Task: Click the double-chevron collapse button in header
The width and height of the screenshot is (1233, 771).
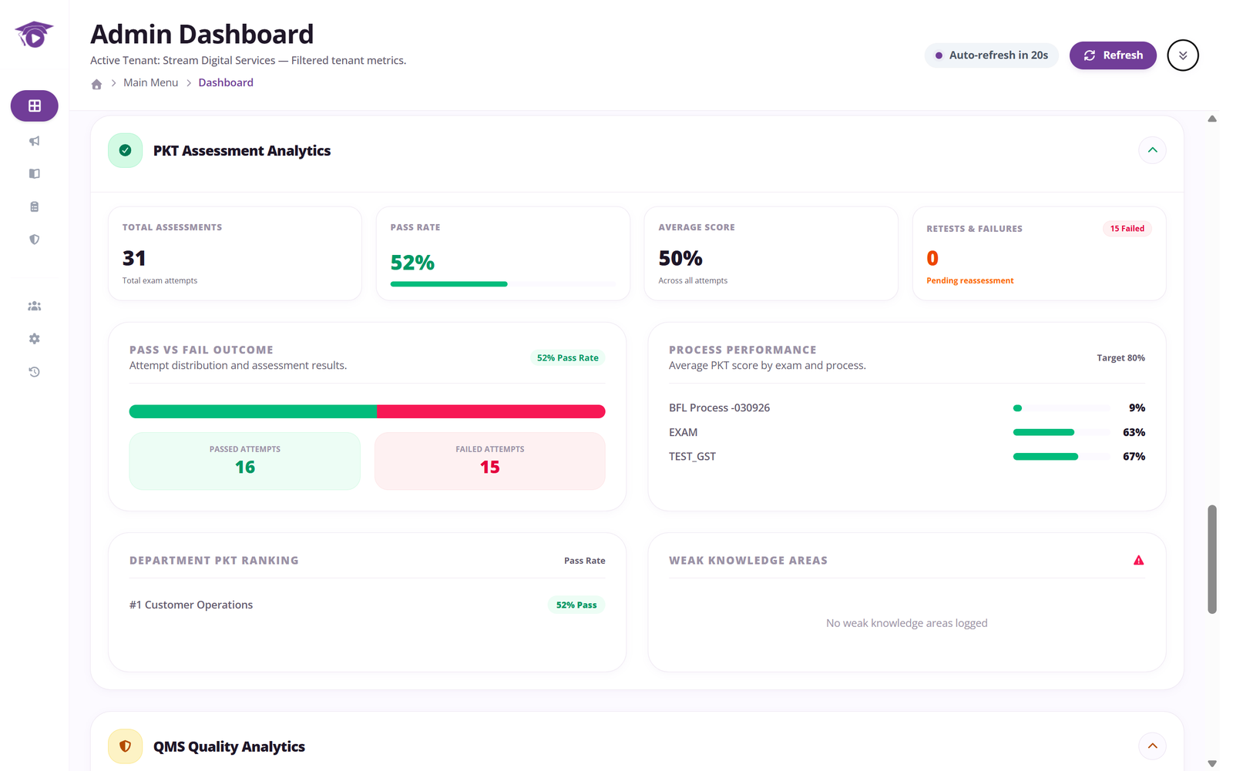Action: tap(1182, 55)
